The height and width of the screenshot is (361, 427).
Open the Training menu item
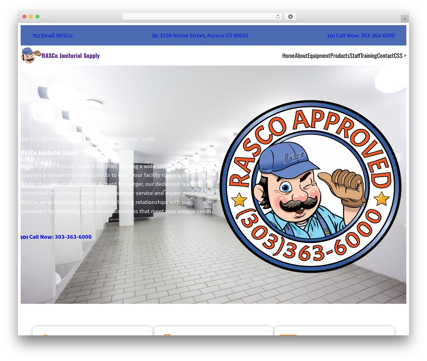[x=369, y=56]
